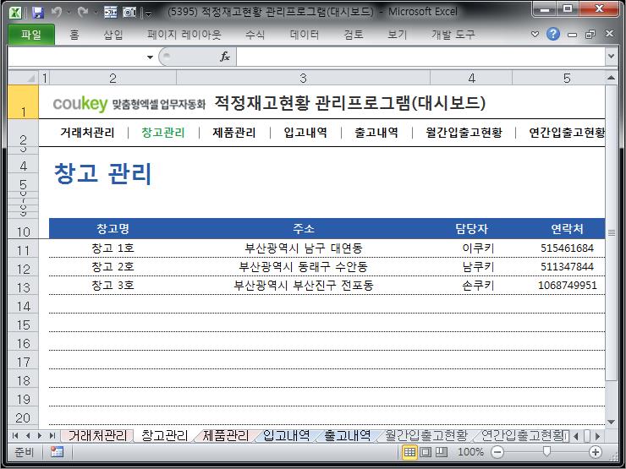
Task: Select row header 11
Action: point(23,250)
